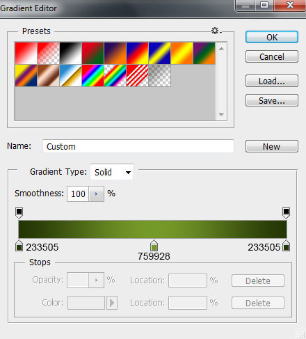The image size is (306, 339).
Task: Select the red to transparent gradient preset
Action: (48, 53)
